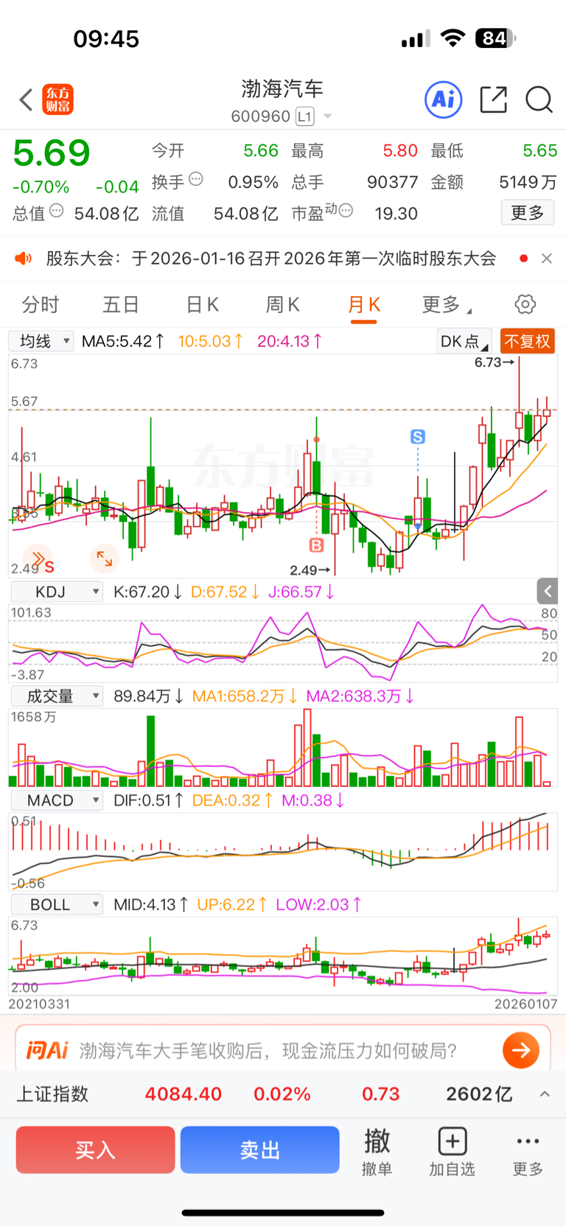Switch to 周K tab
The width and height of the screenshot is (566, 1227).
(x=283, y=304)
